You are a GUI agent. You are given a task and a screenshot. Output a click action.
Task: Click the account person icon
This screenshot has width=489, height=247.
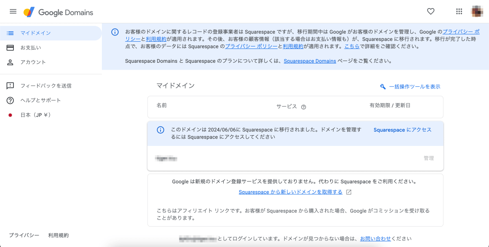[x=11, y=62]
